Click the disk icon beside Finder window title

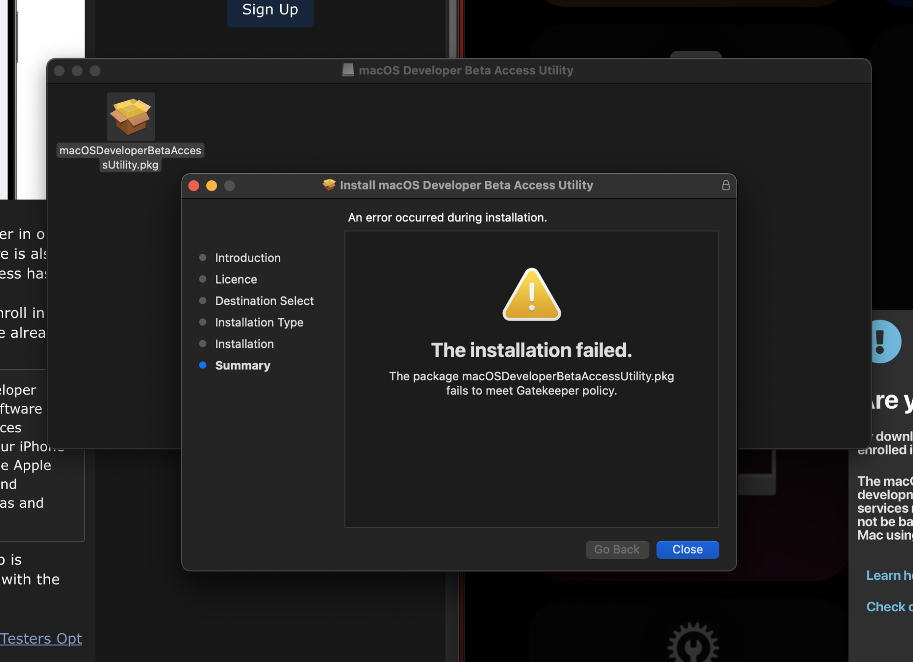tap(348, 70)
